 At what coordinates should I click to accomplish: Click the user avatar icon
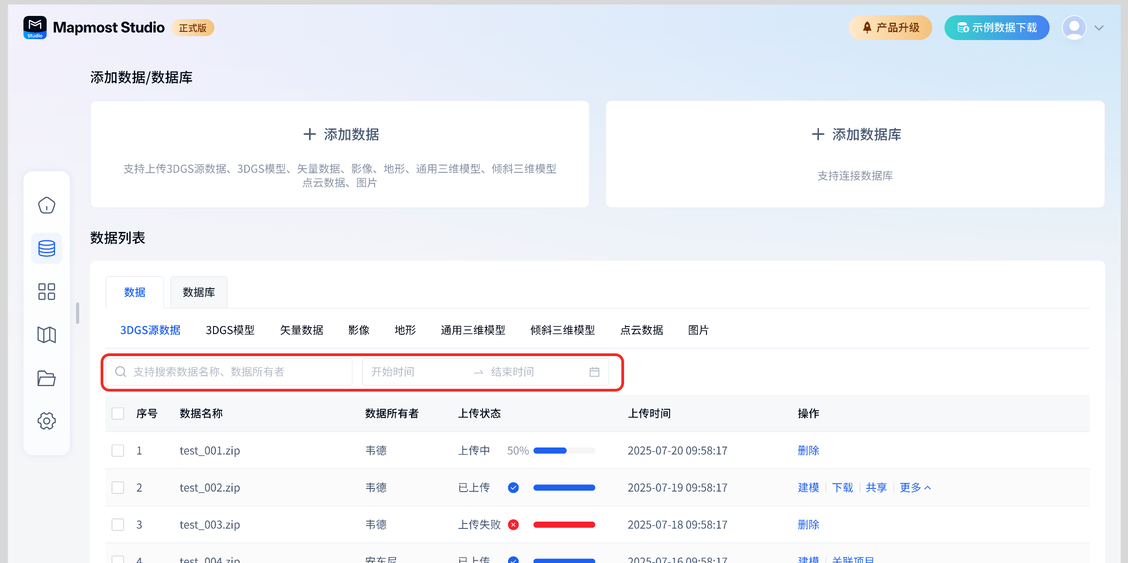[x=1074, y=28]
